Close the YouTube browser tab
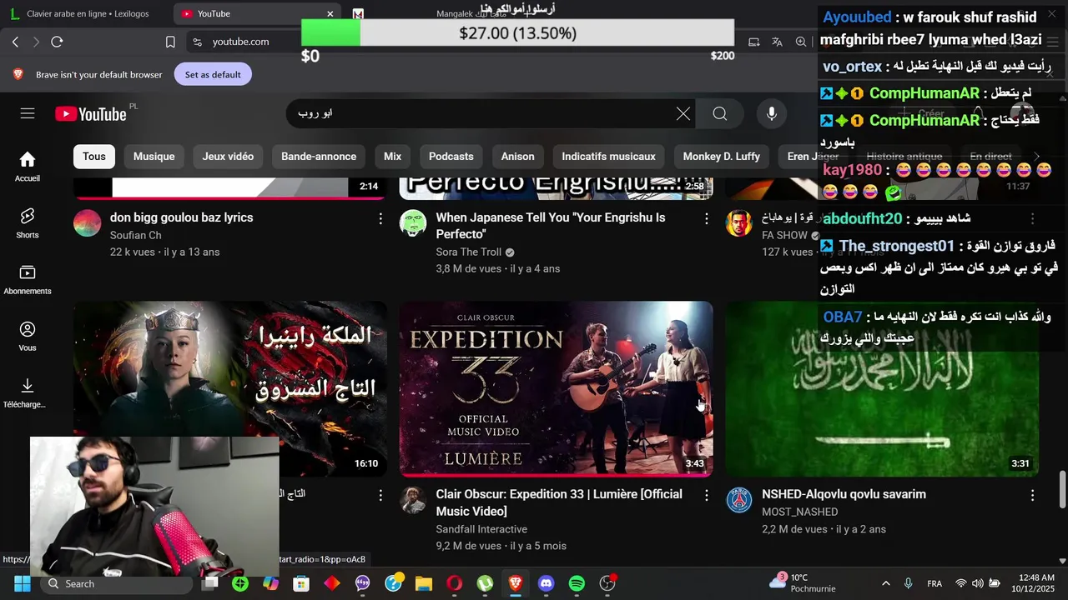This screenshot has width=1068, height=600. (330, 13)
